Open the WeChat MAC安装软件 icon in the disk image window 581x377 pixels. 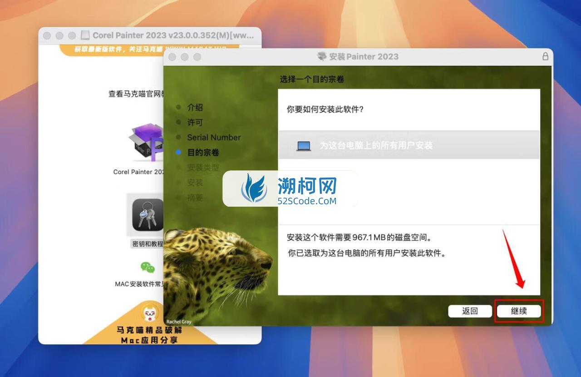pyautogui.click(x=148, y=267)
